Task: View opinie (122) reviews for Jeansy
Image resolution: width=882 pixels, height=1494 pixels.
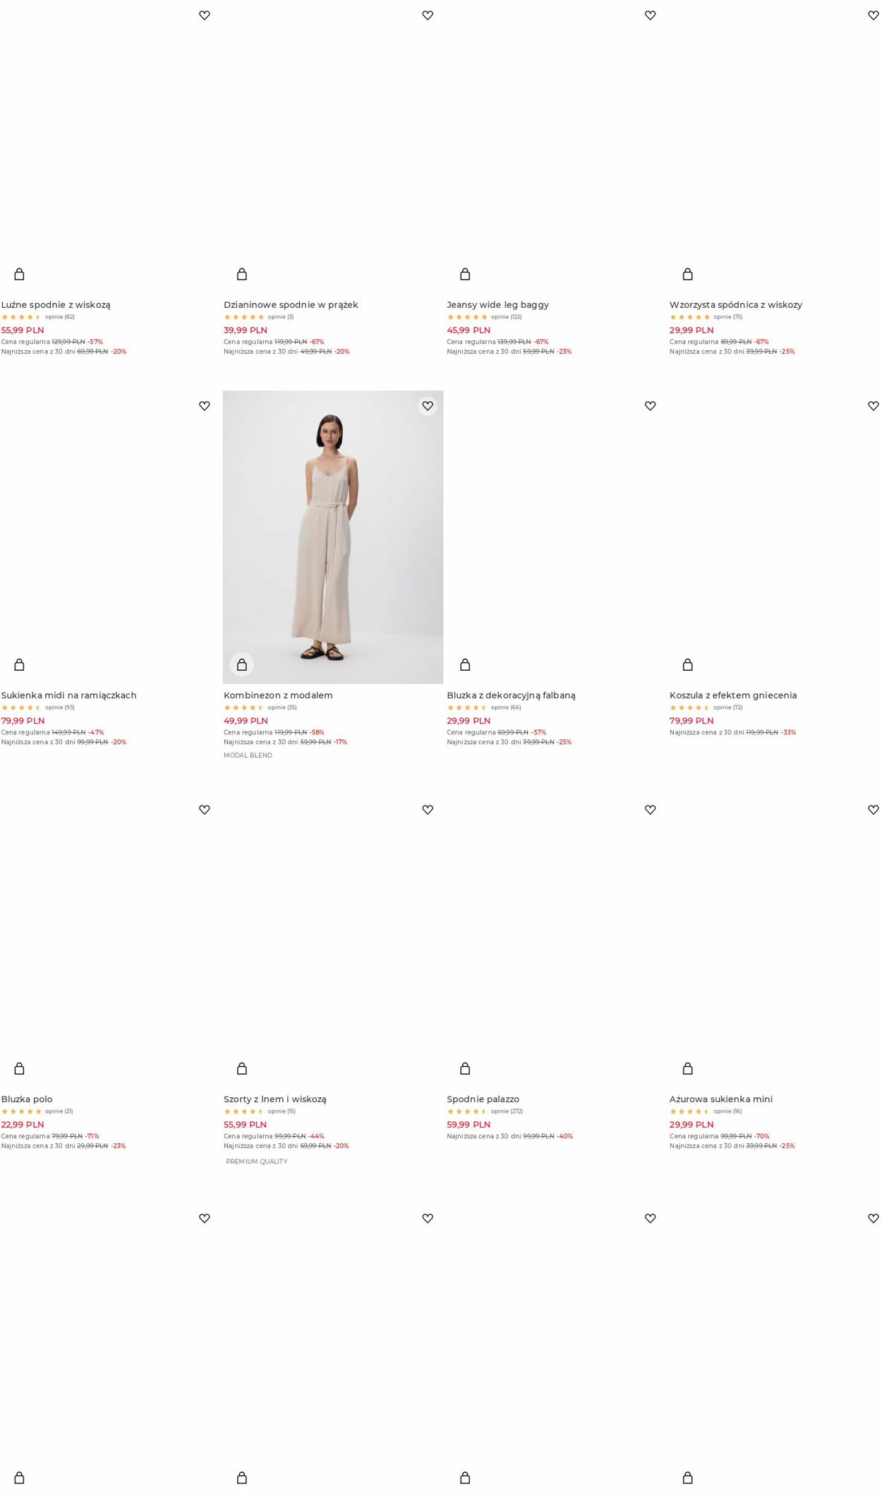Action: (x=506, y=317)
